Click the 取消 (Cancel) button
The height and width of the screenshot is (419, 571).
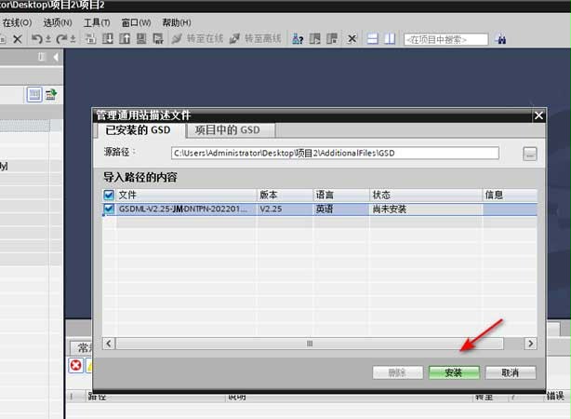pyautogui.click(x=509, y=372)
